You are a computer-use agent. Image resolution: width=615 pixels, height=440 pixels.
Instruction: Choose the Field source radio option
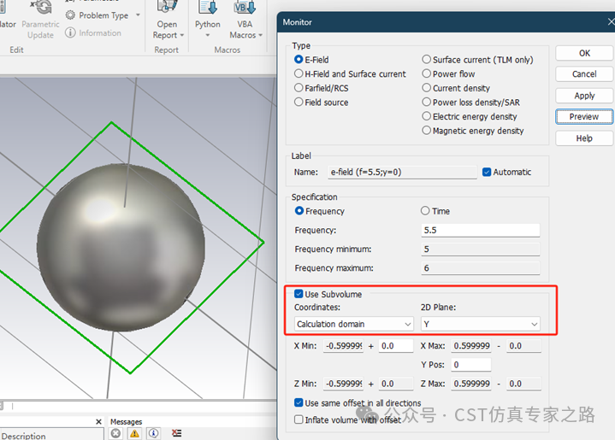pyautogui.click(x=299, y=102)
